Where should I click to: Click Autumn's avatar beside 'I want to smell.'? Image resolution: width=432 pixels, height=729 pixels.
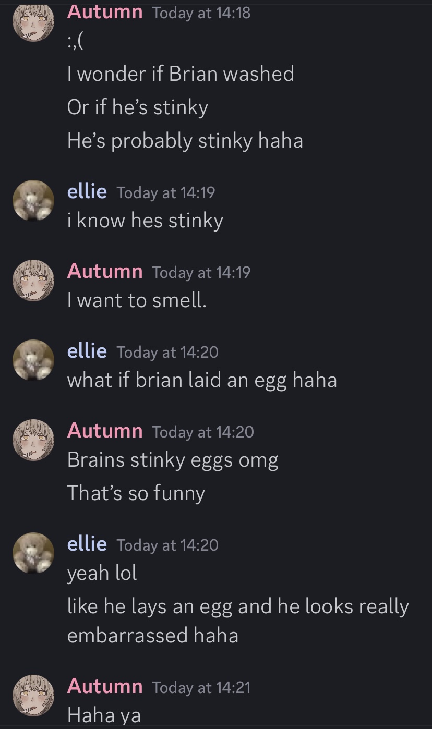(x=33, y=281)
